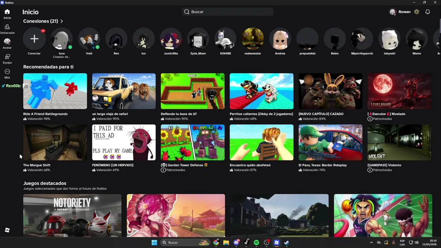The height and width of the screenshot is (248, 441).
Task: Open El Paso, Texas: Border Roleplay game
Action: (330, 142)
